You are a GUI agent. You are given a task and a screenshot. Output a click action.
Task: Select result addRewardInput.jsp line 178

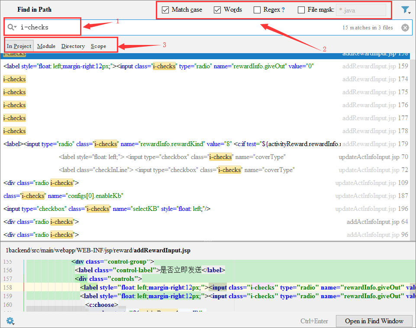click(x=205, y=131)
